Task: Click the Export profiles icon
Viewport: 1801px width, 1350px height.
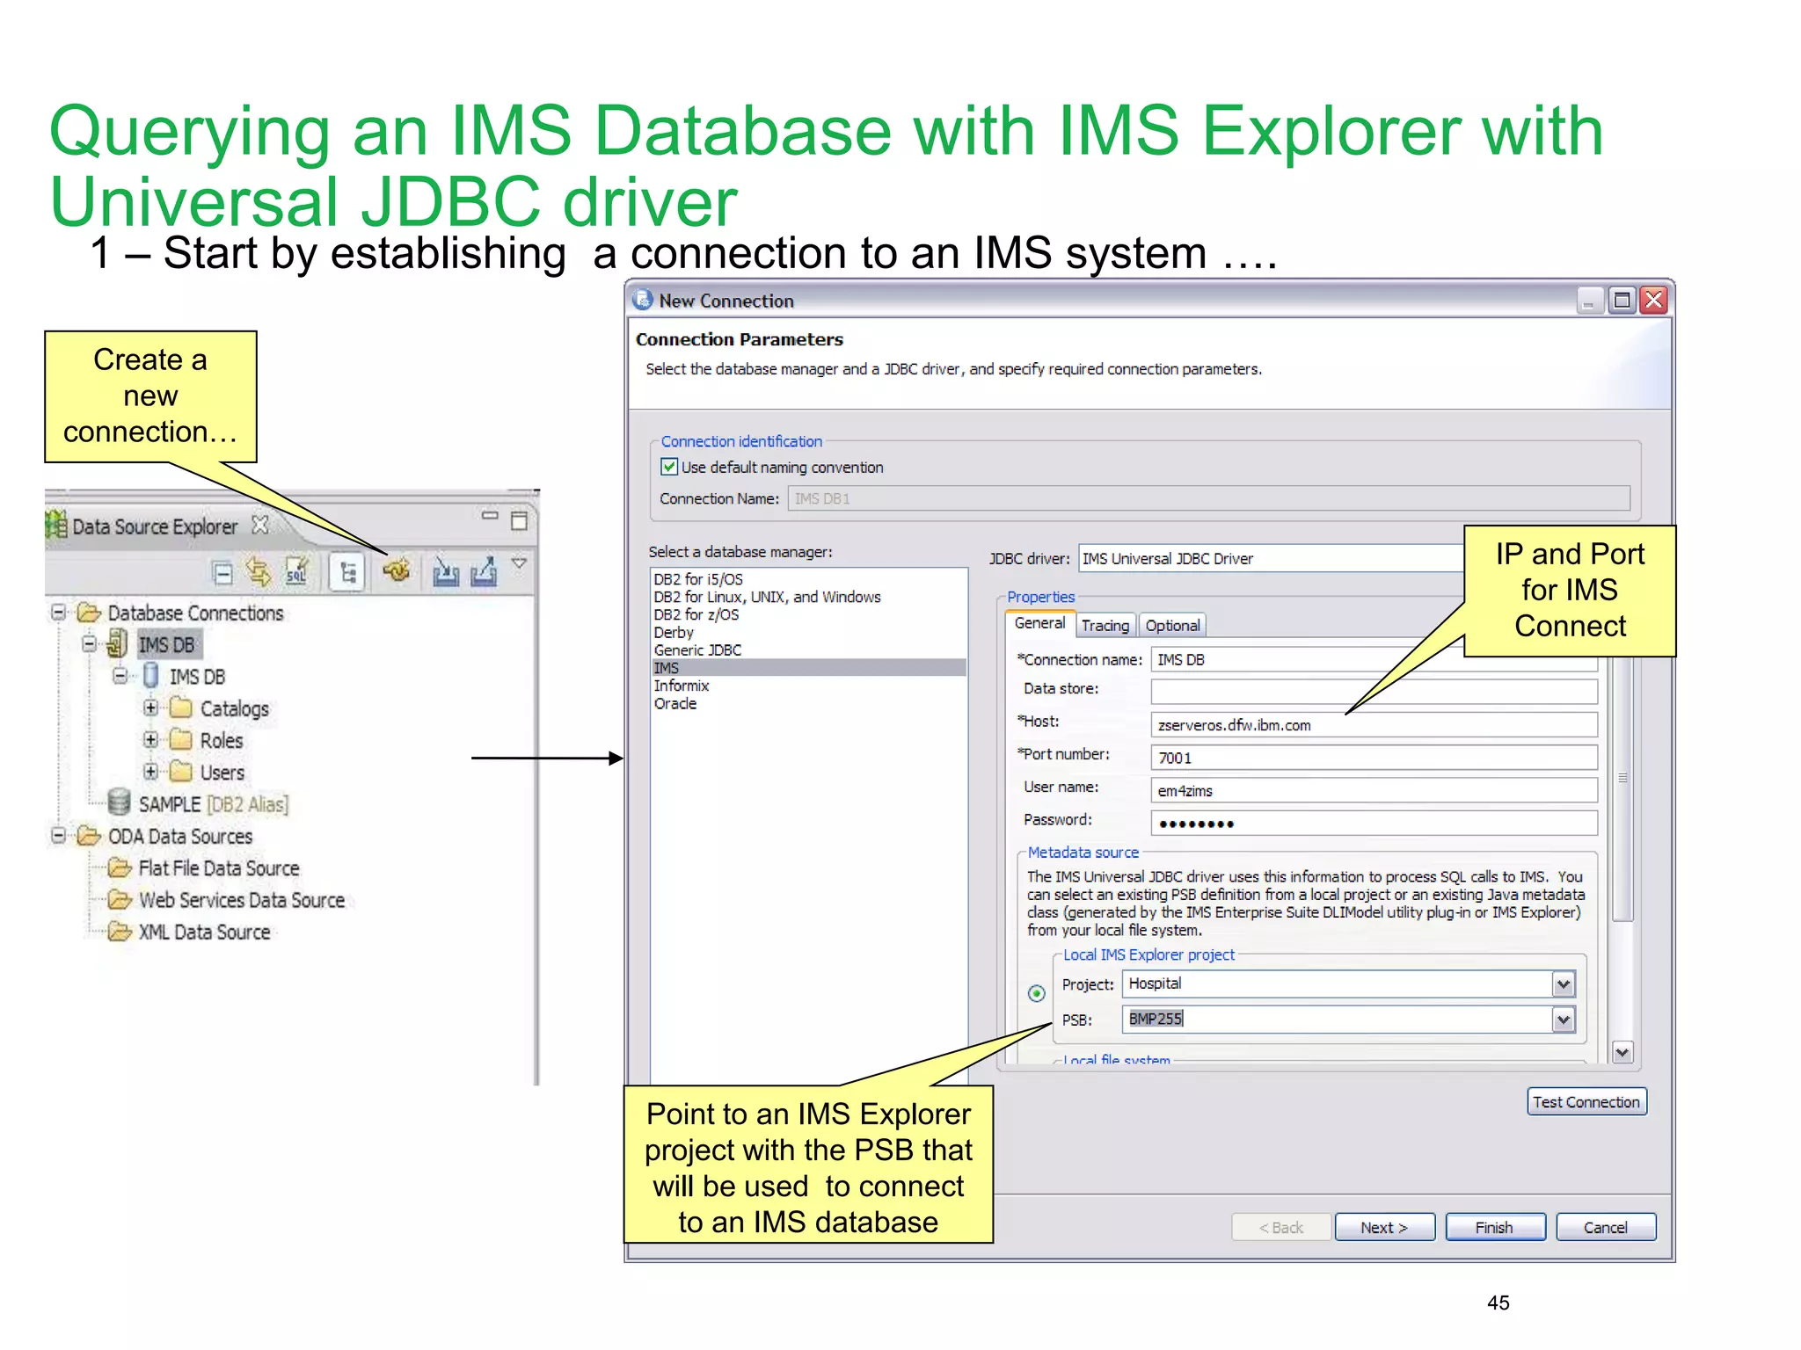Action: tap(484, 572)
